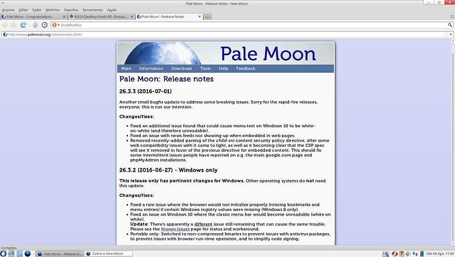Open Tools in site navigation bar
Viewport: 455px width, 257px height.
(205, 69)
